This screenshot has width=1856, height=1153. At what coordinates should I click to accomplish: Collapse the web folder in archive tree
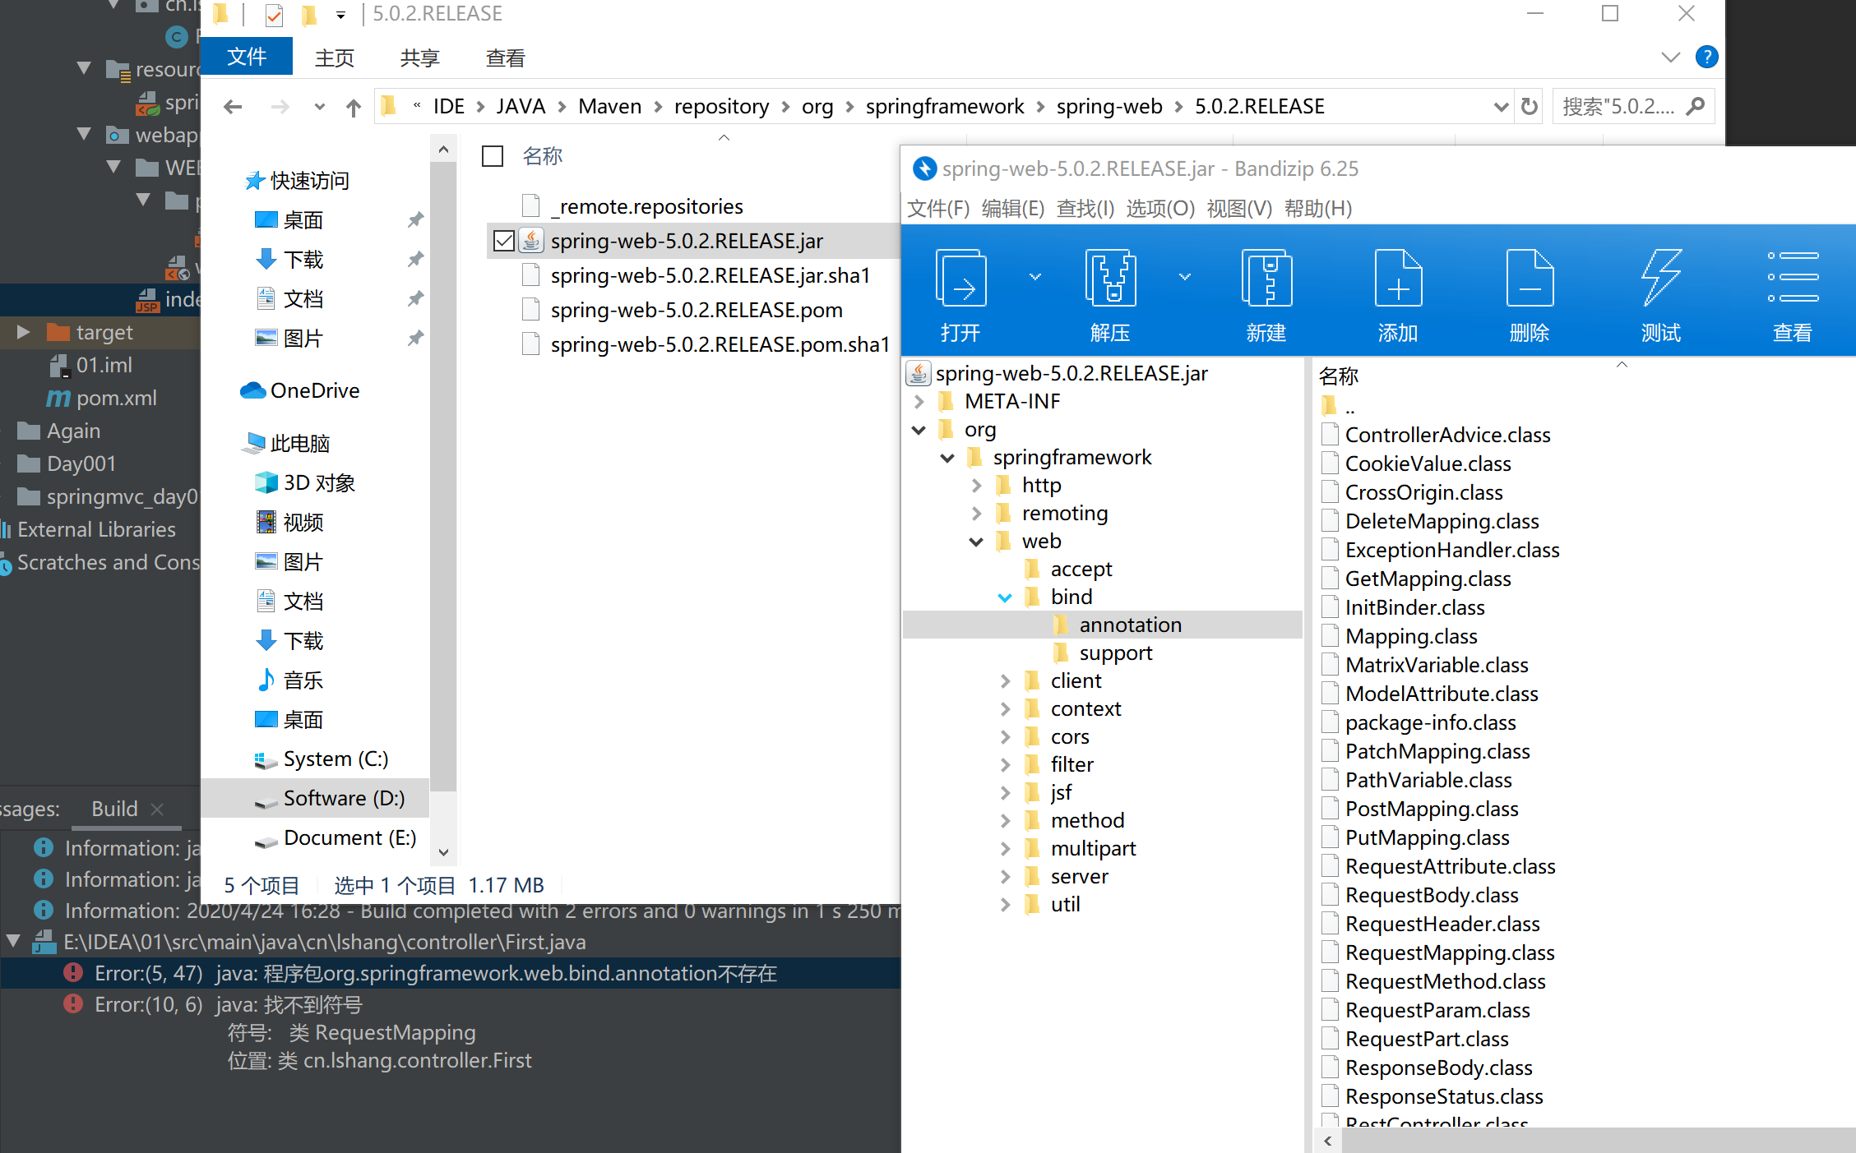[x=976, y=542]
